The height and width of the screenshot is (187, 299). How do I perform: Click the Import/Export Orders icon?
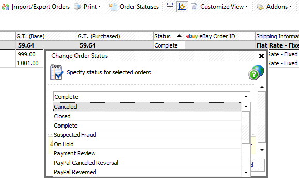(5, 7)
